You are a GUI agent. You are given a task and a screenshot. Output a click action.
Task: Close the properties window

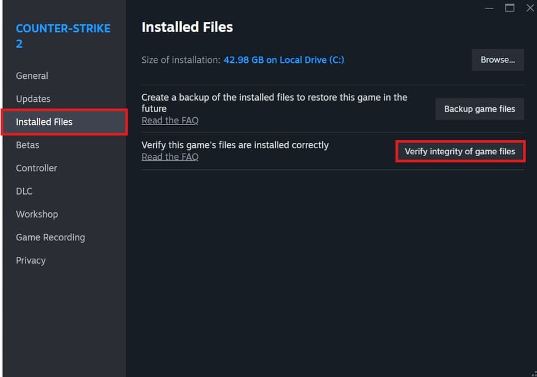[x=530, y=8]
